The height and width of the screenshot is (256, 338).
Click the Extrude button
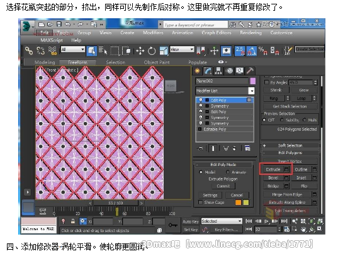click(x=273, y=169)
